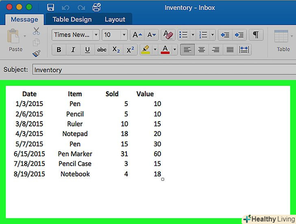Apply a bulleted list
Screen dimensions: 296x224
click(183, 35)
